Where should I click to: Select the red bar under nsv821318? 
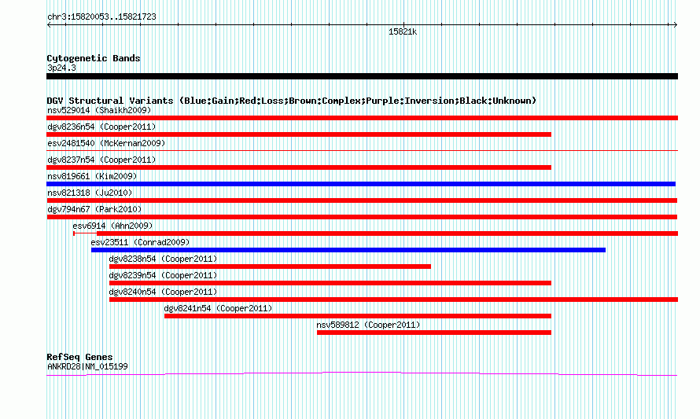point(362,200)
